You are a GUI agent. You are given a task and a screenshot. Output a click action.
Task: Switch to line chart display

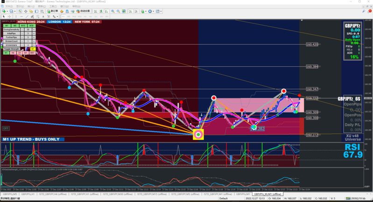(x=106, y=11)
